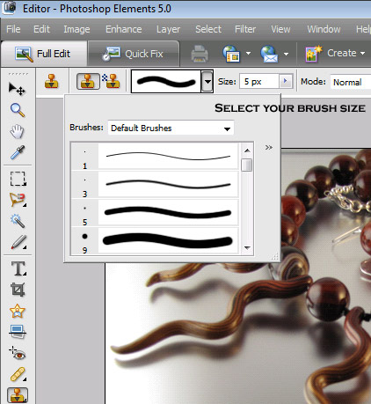Select the Eyedropper tool
Viewport: 371px width, 404px height.
[18, 152]
